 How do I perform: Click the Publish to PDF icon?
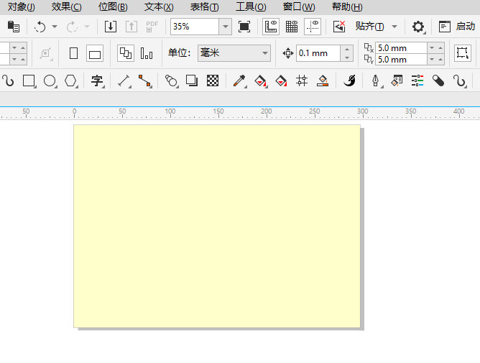152,27
